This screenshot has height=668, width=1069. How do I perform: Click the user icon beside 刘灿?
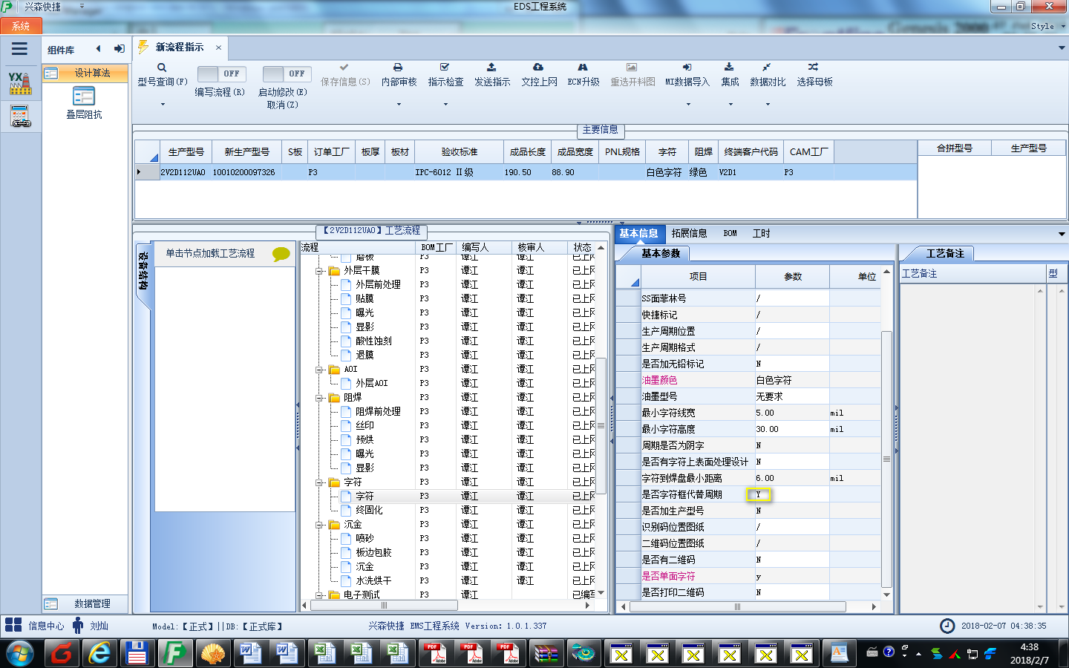(x=78, y=625)
